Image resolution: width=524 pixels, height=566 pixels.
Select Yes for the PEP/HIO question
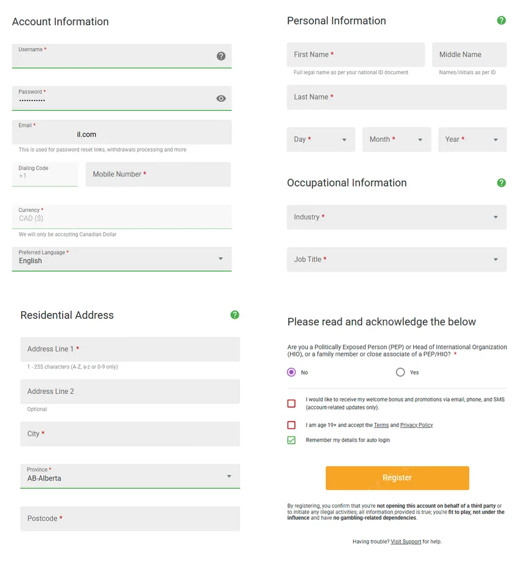400,372
